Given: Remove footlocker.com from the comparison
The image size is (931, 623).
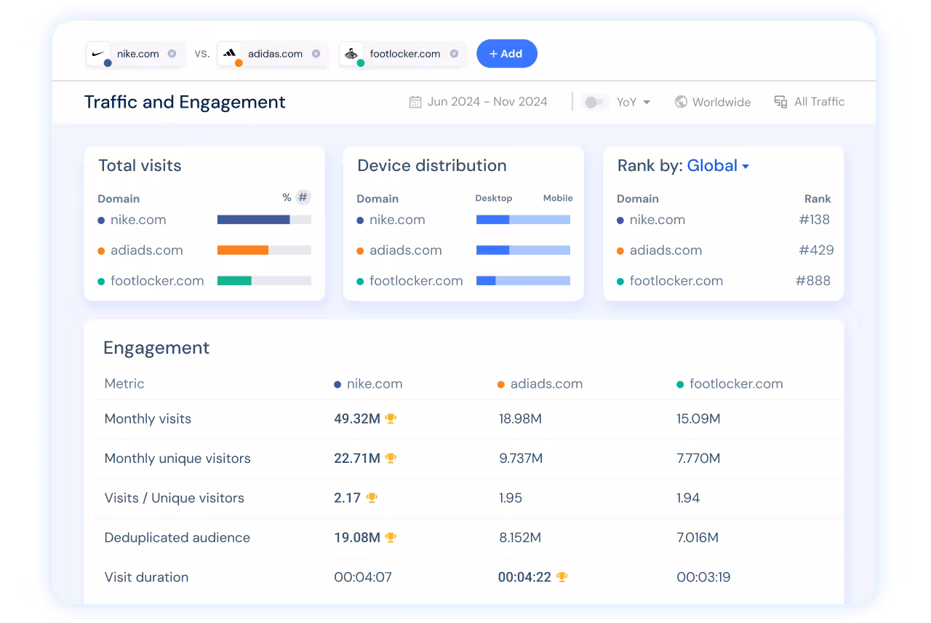Looking at the screenshot, I should (x=454, y=54).
